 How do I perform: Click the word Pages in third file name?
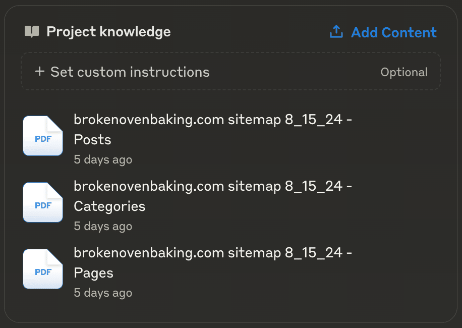(x=93, y=273)
